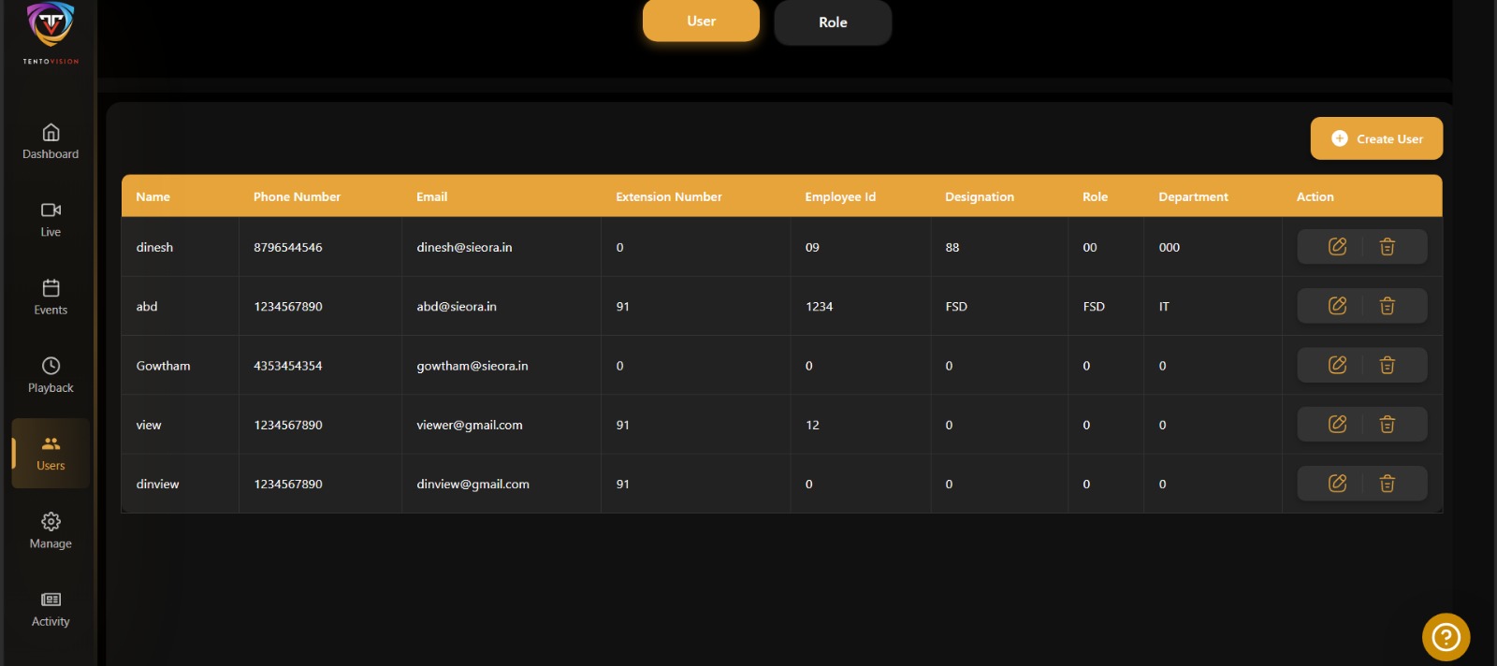Delete the abd user row

coord(1387,306)
